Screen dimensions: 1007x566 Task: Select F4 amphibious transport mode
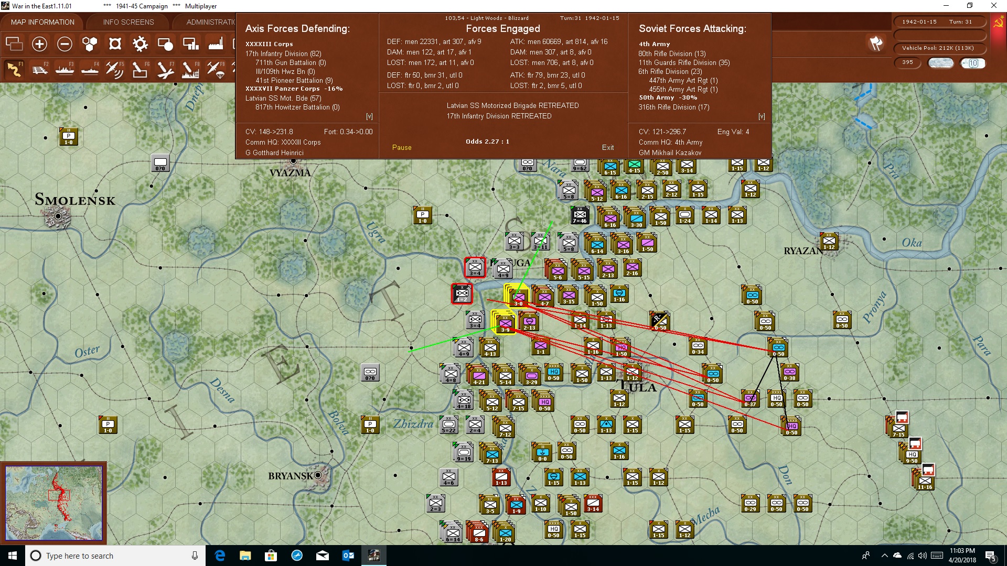click(x=90, y=69)
